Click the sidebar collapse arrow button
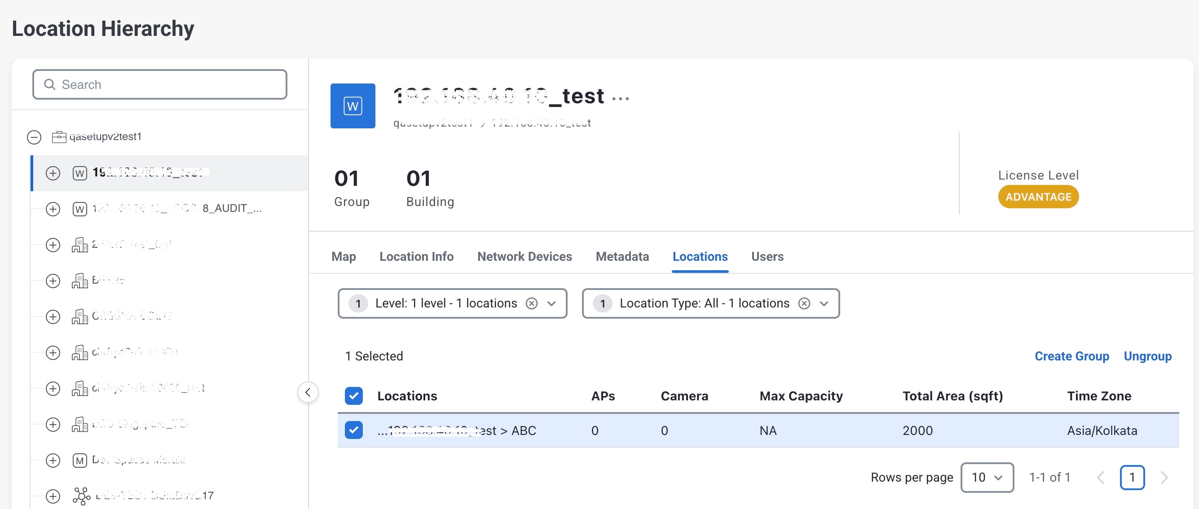 tap(308, 392)
